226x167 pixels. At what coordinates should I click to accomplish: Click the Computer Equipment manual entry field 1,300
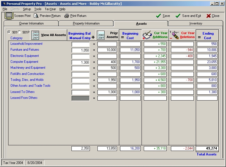pos(81,62)
